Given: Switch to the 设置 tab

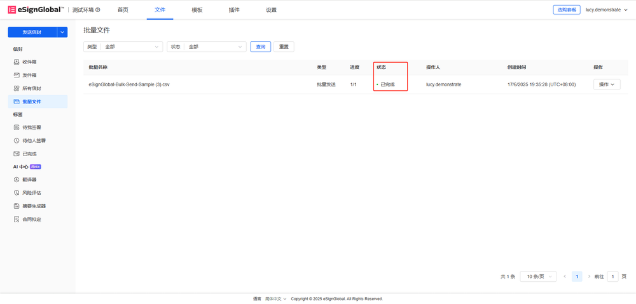Looking at the screenshot, I should (x=271, y=10).
